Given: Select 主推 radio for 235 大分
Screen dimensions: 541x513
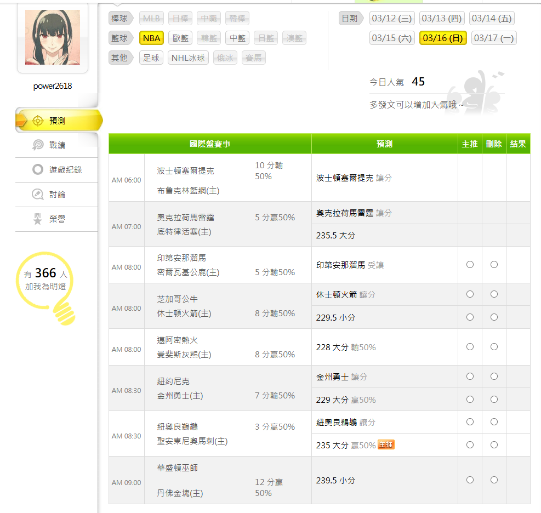Looking at the screenshot, I should 470,444.
